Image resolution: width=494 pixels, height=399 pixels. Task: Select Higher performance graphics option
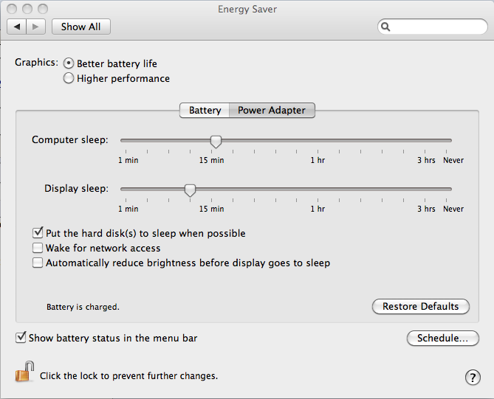[69, 78]
